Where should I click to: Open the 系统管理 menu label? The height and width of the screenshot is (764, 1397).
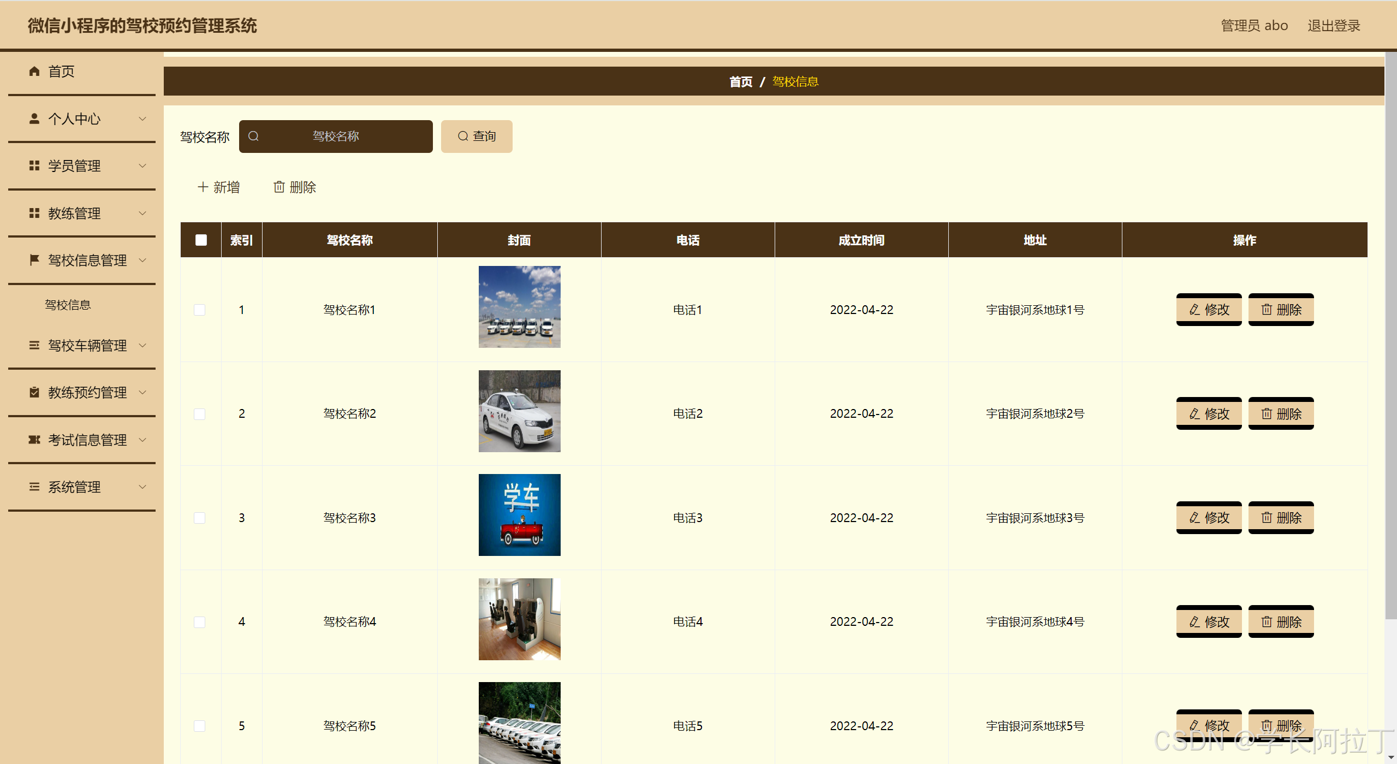click(x=74, y=487)
